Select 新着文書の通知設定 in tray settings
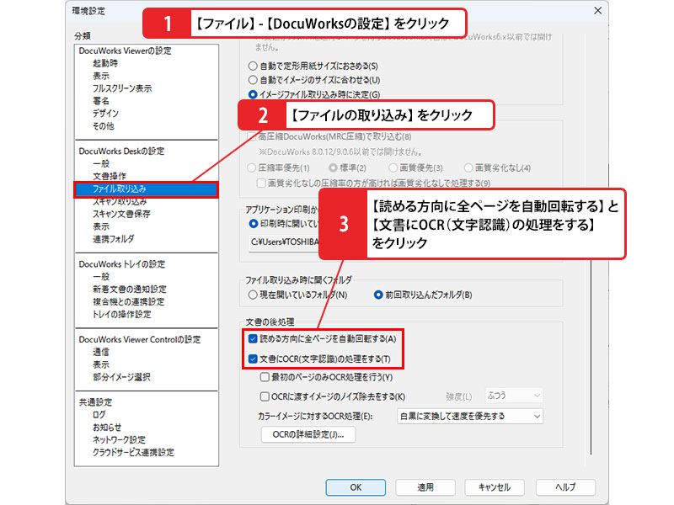 [x=130, y=289]
